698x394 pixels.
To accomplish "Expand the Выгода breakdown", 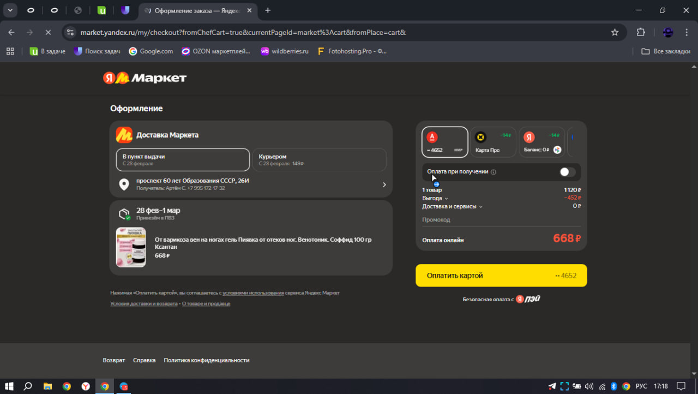I will click(x=435, y=198).
